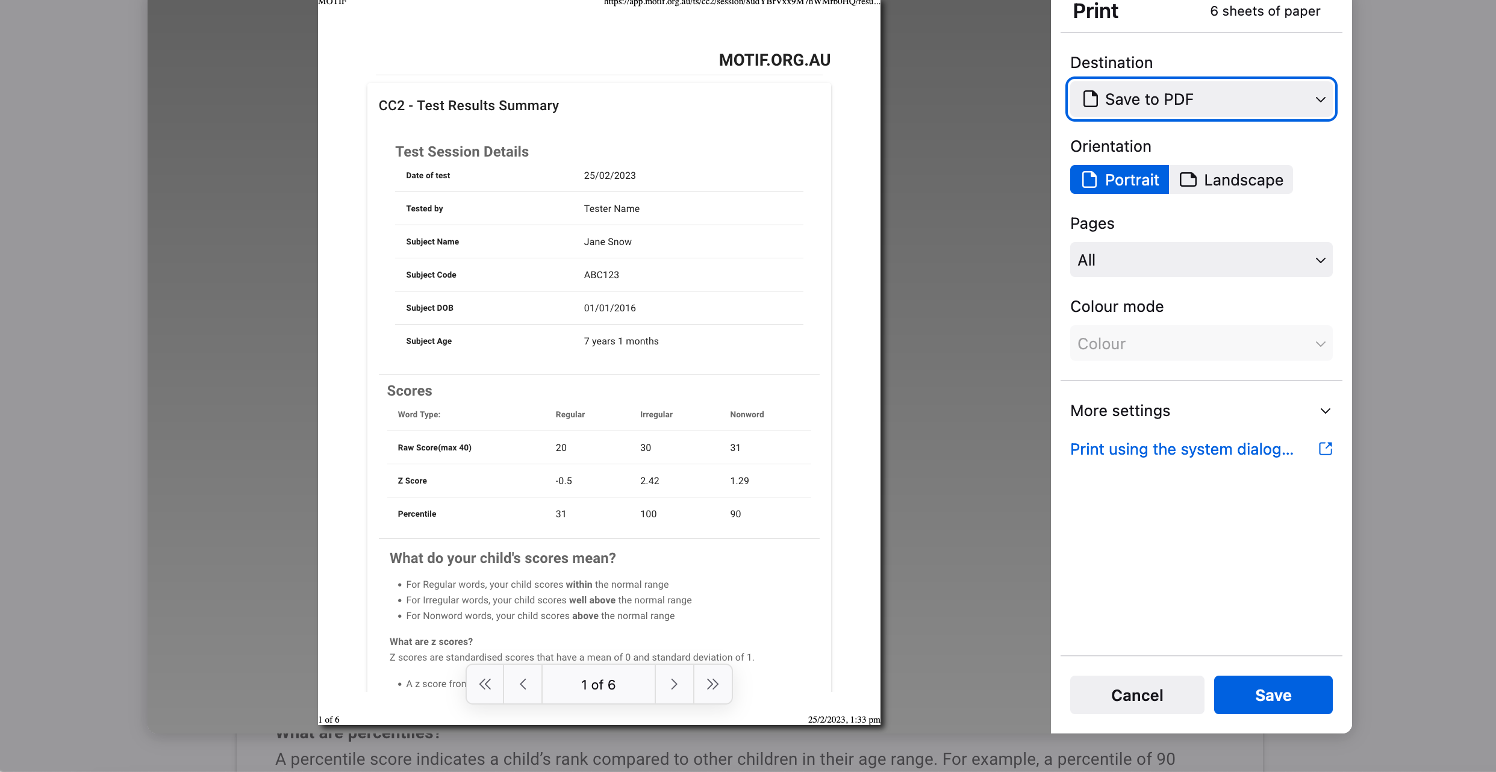The height and width of the screenshot is (772, 1496).
Task: Advance to next preview page
Action: coord(674,685)
